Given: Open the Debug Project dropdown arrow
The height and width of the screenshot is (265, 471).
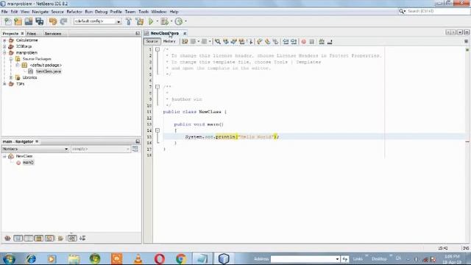Looking at the screenshot, I should [x=171, y=21].
